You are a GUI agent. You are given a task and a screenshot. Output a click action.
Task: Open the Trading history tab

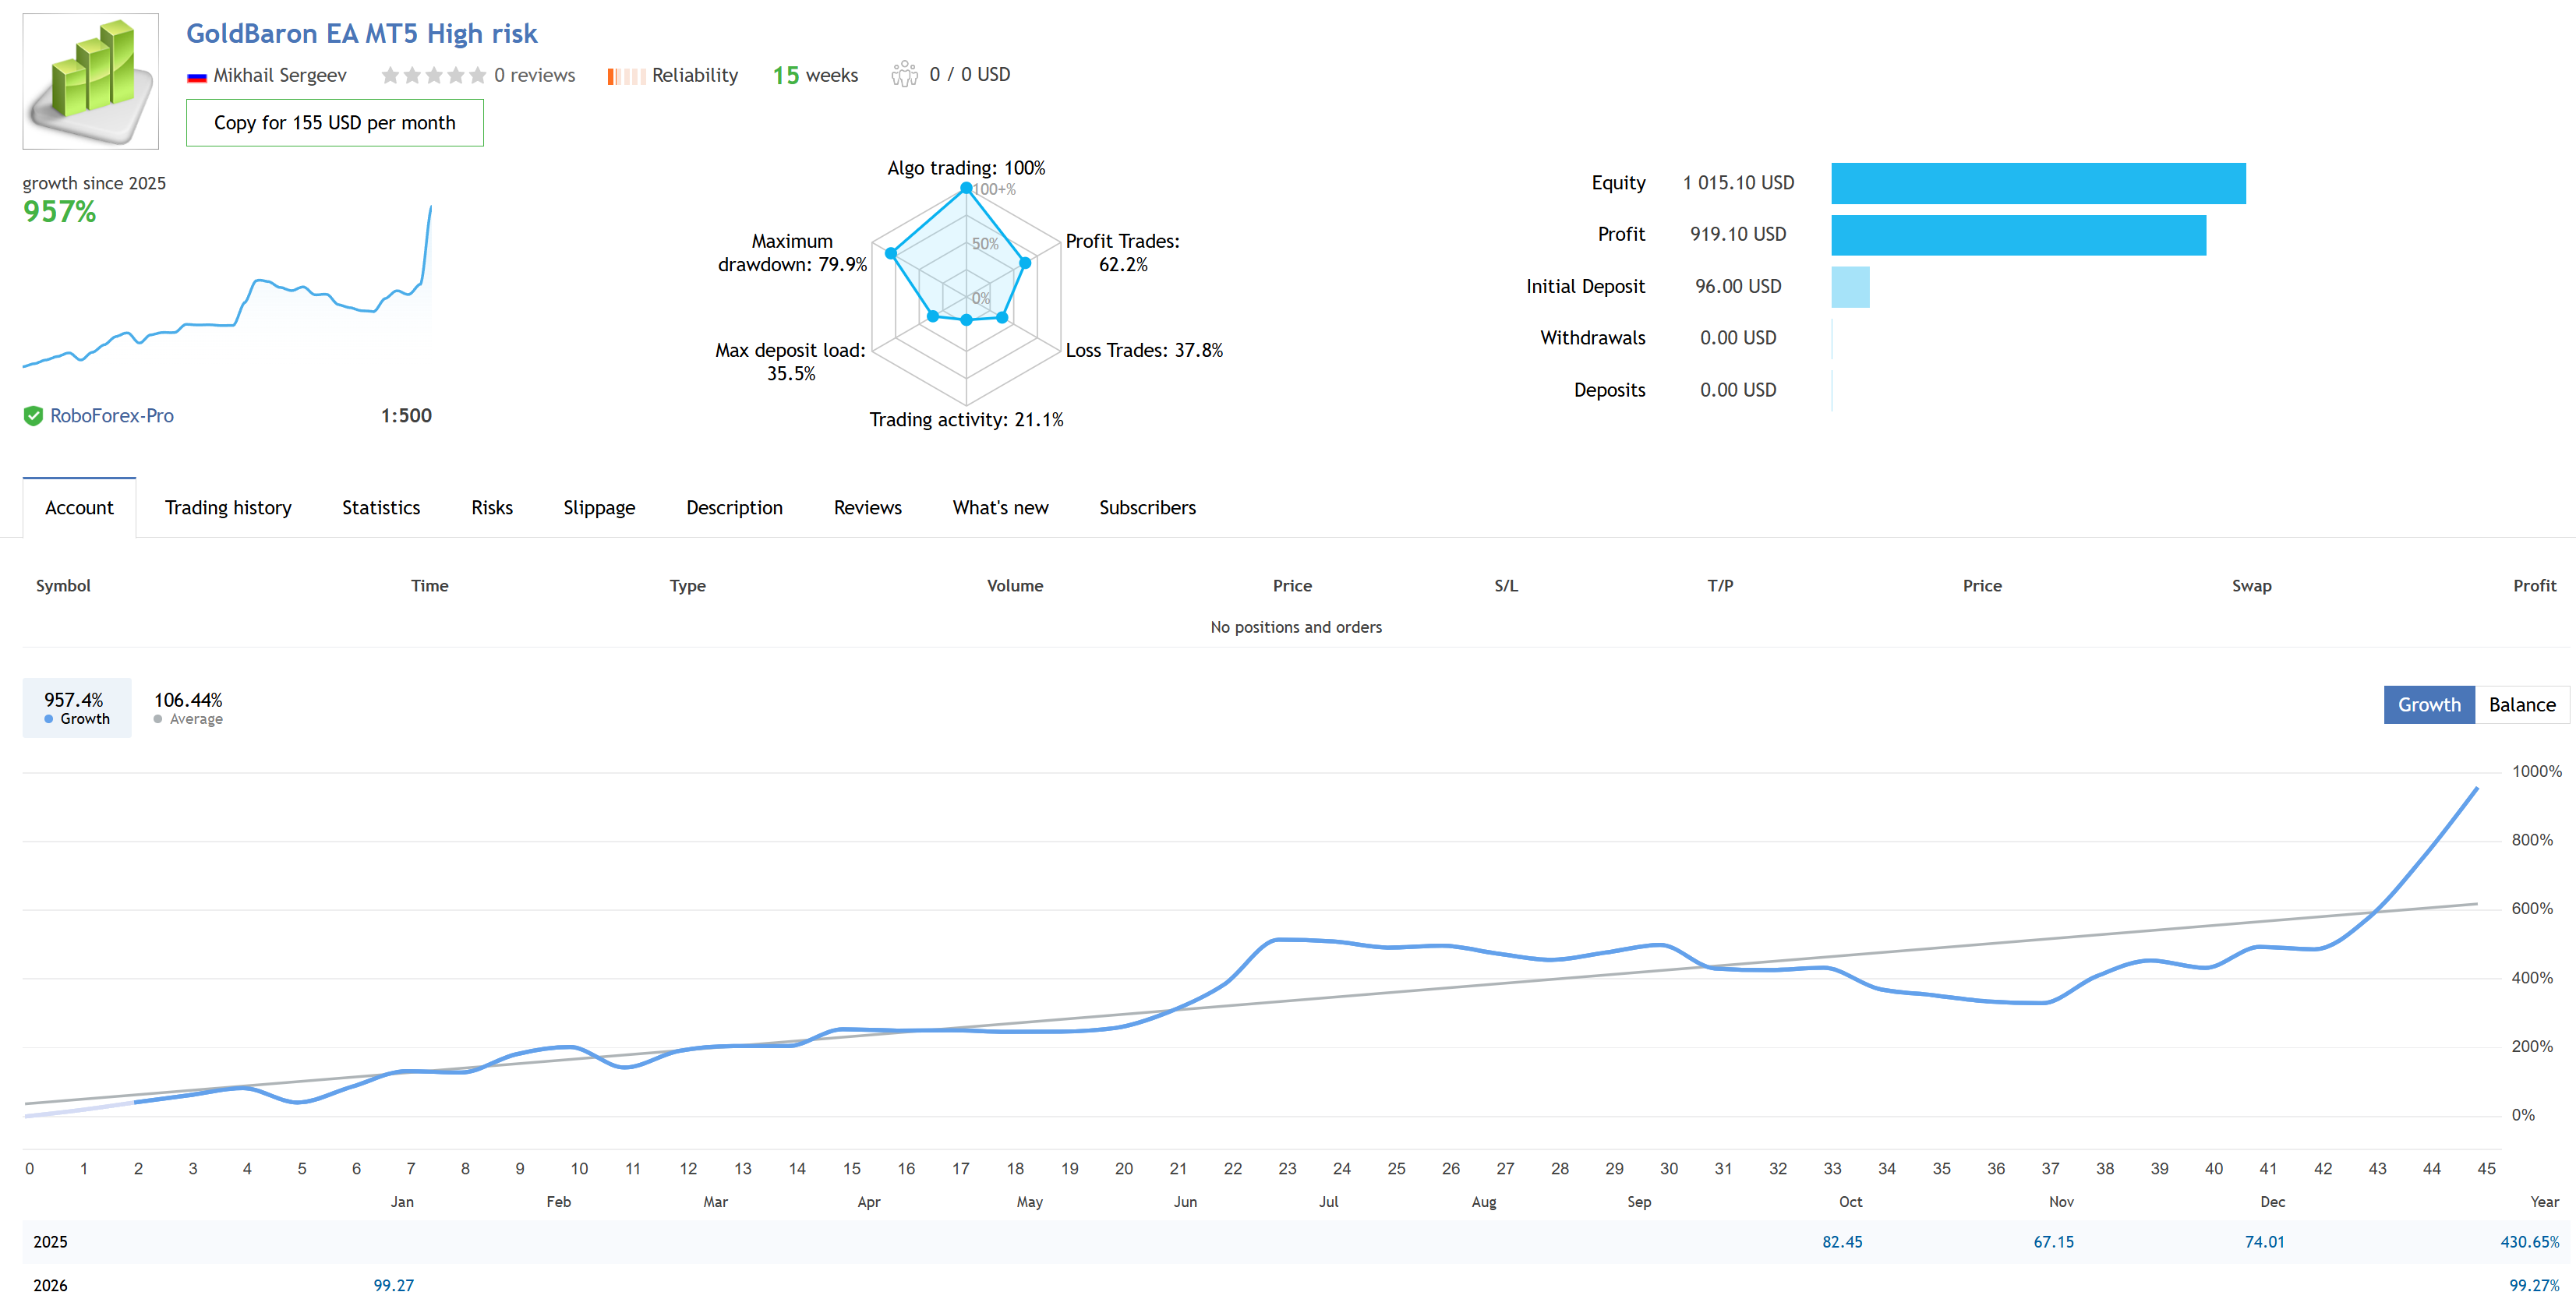(228, 508)
